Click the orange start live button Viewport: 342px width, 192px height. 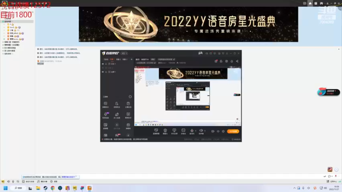click(233, 131)
